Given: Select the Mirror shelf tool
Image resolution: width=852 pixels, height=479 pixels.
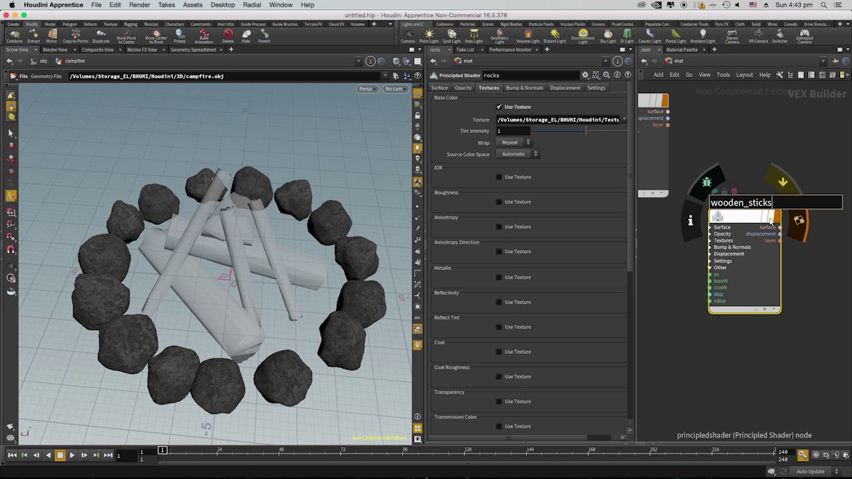Looking at the screenshot, I should [x=52, y=36].
